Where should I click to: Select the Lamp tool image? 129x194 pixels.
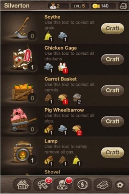click(23, 152)
